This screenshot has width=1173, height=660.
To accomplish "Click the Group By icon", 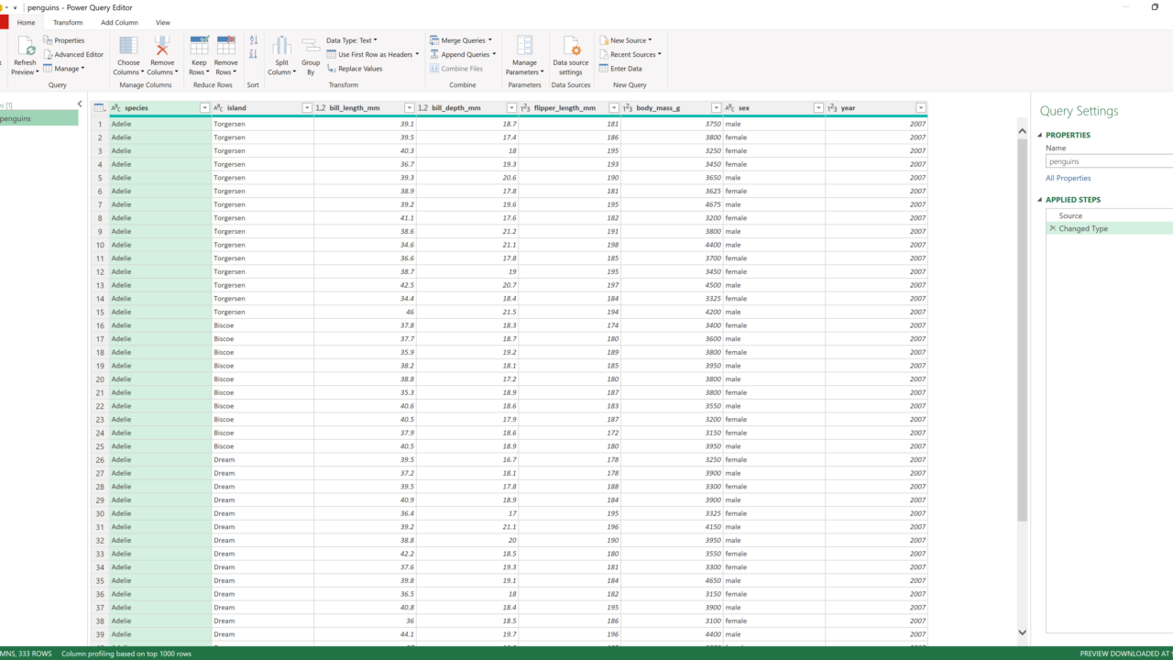I will pyautogui.click(x=311, y=46).
